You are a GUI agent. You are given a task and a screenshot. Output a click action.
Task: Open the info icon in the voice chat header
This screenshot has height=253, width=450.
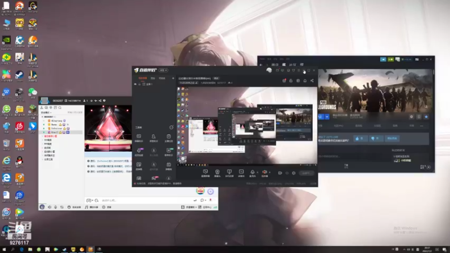click(x=104, y=101)
